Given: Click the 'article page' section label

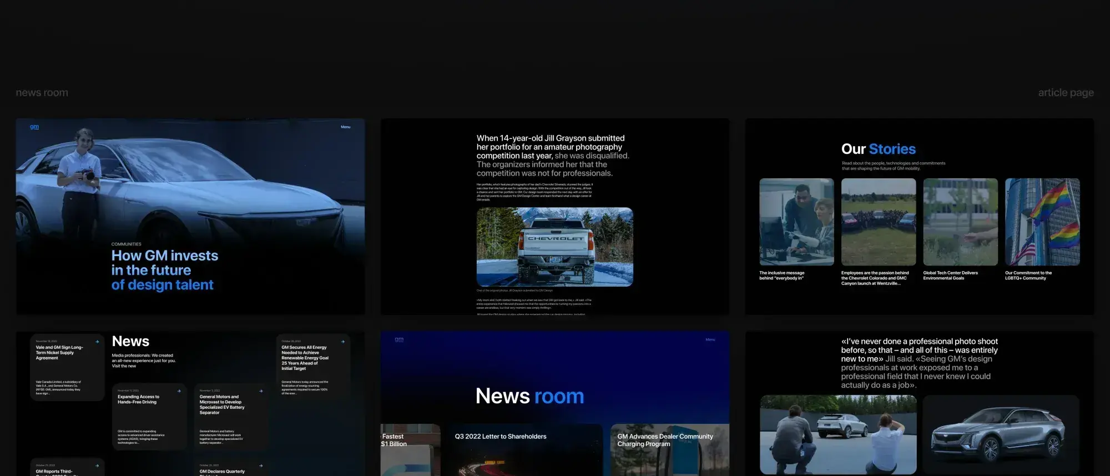Looking at the screenshot, I should 1066,93.
